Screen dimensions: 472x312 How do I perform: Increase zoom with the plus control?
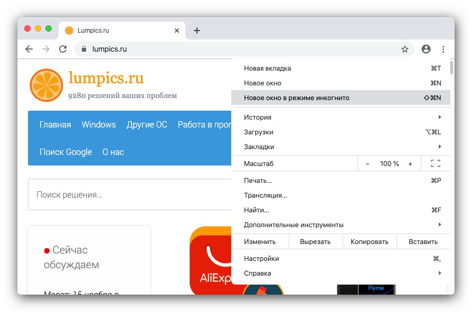410,163
